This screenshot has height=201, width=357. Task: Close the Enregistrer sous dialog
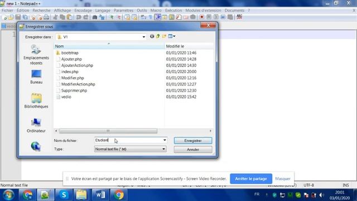point(208,25)
